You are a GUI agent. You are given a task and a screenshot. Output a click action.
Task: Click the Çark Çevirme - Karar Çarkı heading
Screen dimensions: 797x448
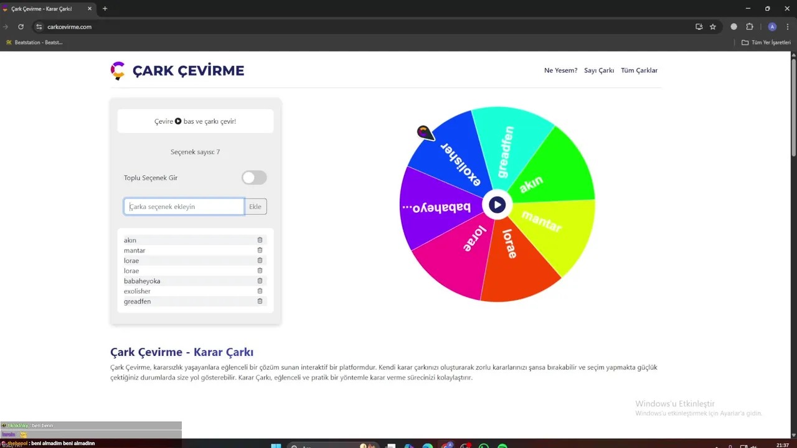tap(182, 352)
